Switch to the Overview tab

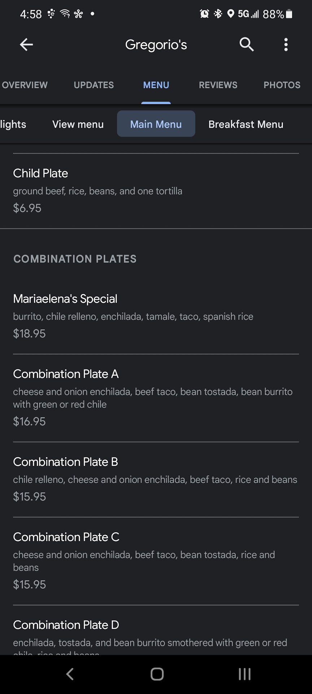point(25,85)
